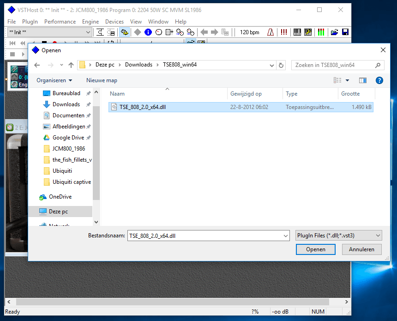This screenshot has height=321, width=397.
Task: Click the skip-to-start transport icon in VSTHost
Action: (12, 43)
